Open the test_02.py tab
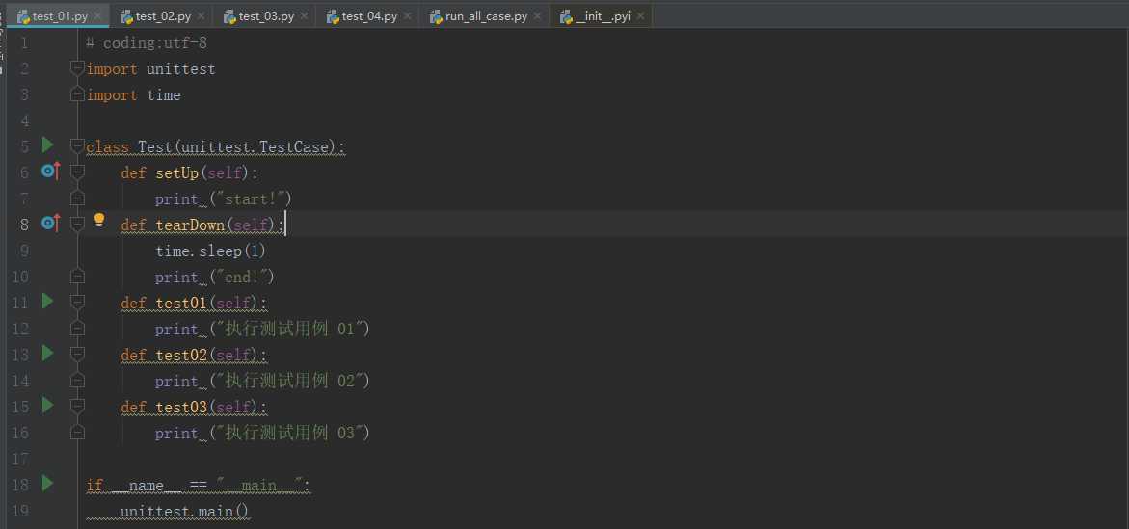This screenshot has height=529, width=1129. (x=162, y=15)
